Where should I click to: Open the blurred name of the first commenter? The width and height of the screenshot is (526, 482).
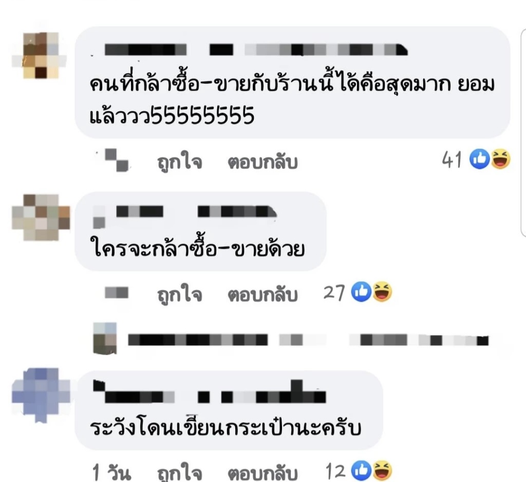coord(256,50)
